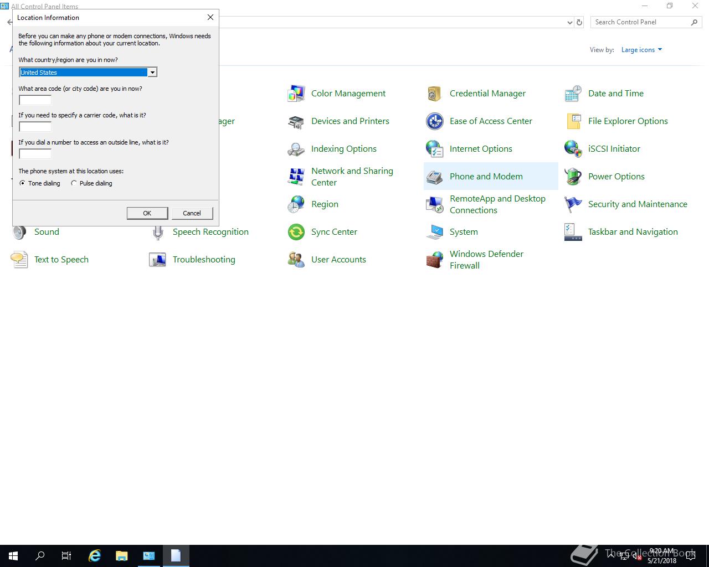Select the Tone dialing radio button
The height and width of the screenshot is (567, 709).
[x=23, y=183]
